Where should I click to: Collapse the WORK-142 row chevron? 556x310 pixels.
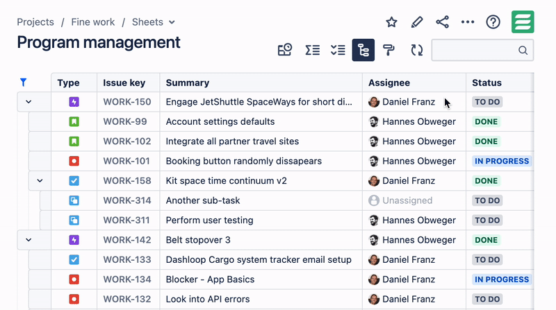coord(28,240)
